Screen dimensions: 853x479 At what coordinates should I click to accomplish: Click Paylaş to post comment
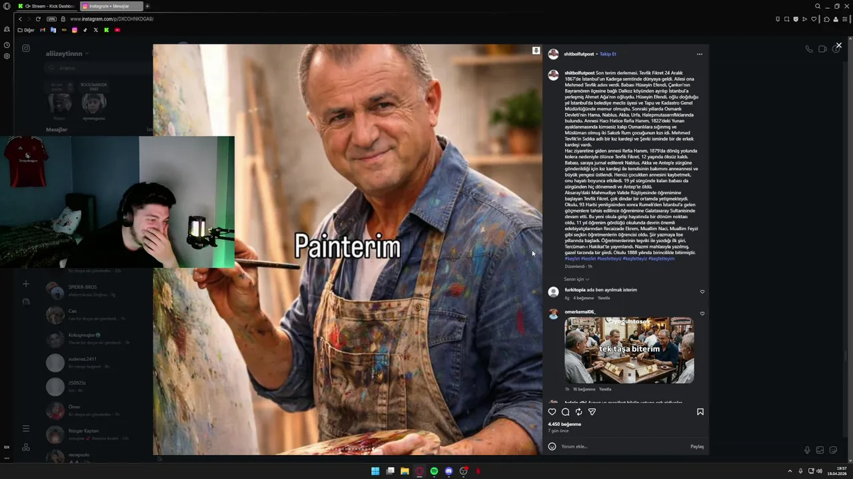[697, 446]
